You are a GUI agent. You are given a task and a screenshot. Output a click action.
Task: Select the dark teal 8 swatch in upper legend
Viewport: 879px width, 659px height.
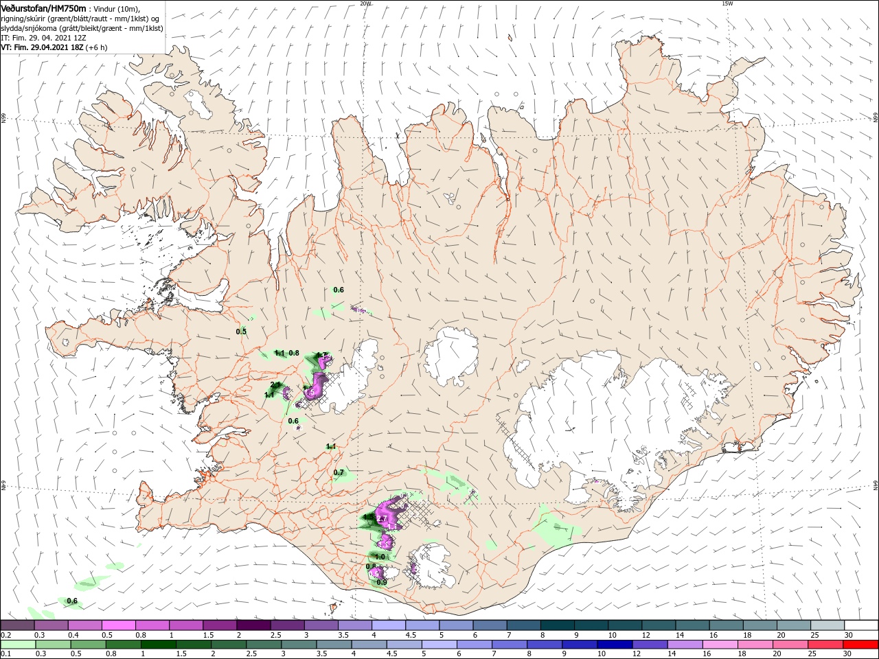558,625
